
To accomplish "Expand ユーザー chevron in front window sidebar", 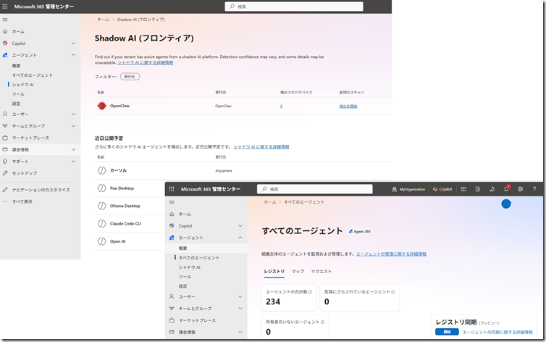I will [240, 297].
